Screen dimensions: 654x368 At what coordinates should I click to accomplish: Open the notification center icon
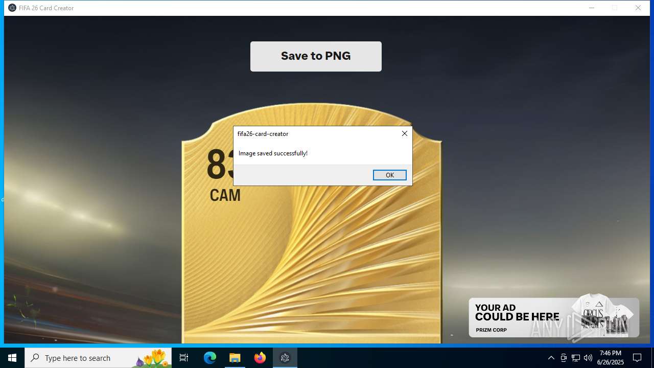[x=637, y=358]
